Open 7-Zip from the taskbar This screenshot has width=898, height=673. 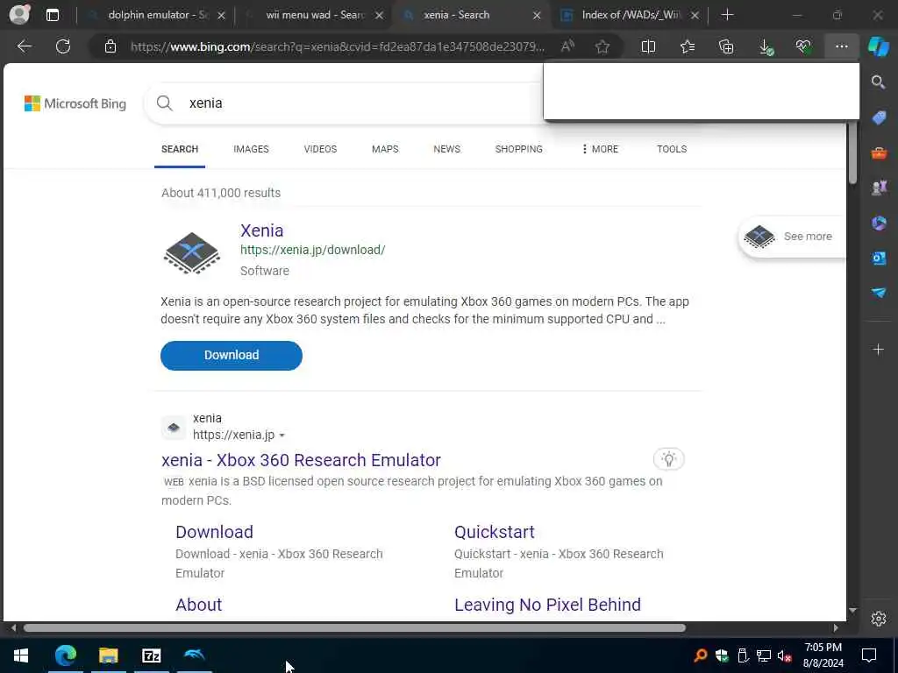[151, 655]
